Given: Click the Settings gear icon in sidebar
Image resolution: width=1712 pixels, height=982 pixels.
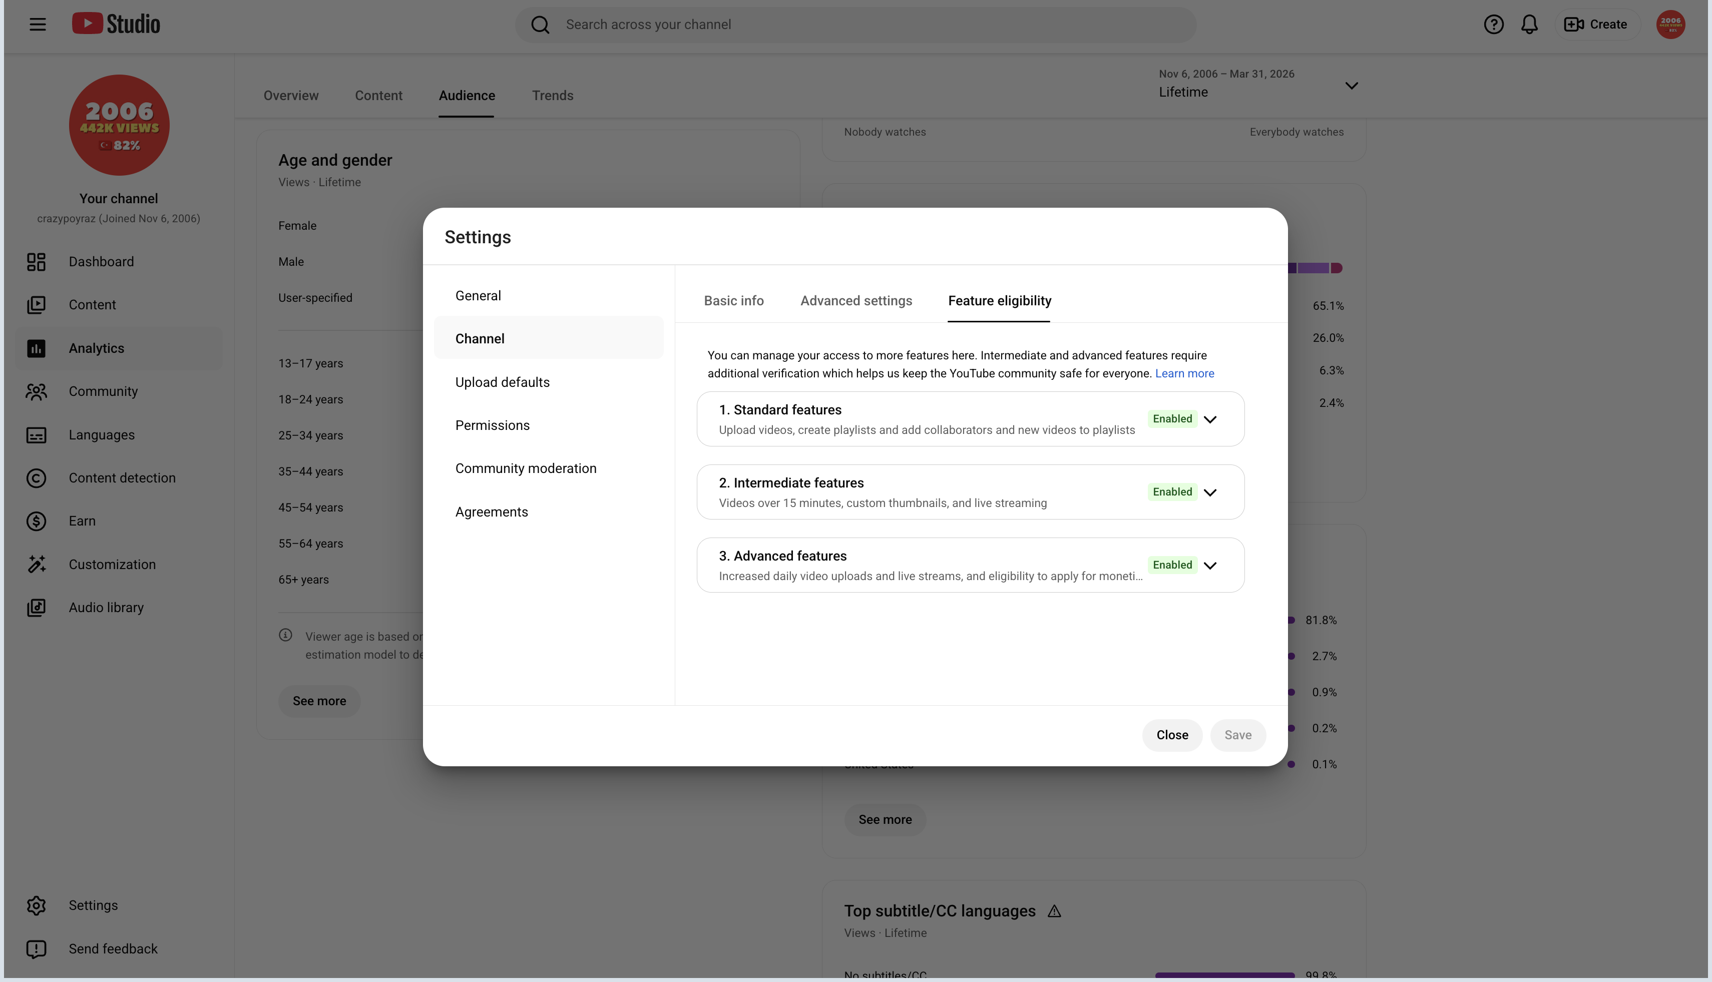Looking at the screenshot, I should pos(37,906).
